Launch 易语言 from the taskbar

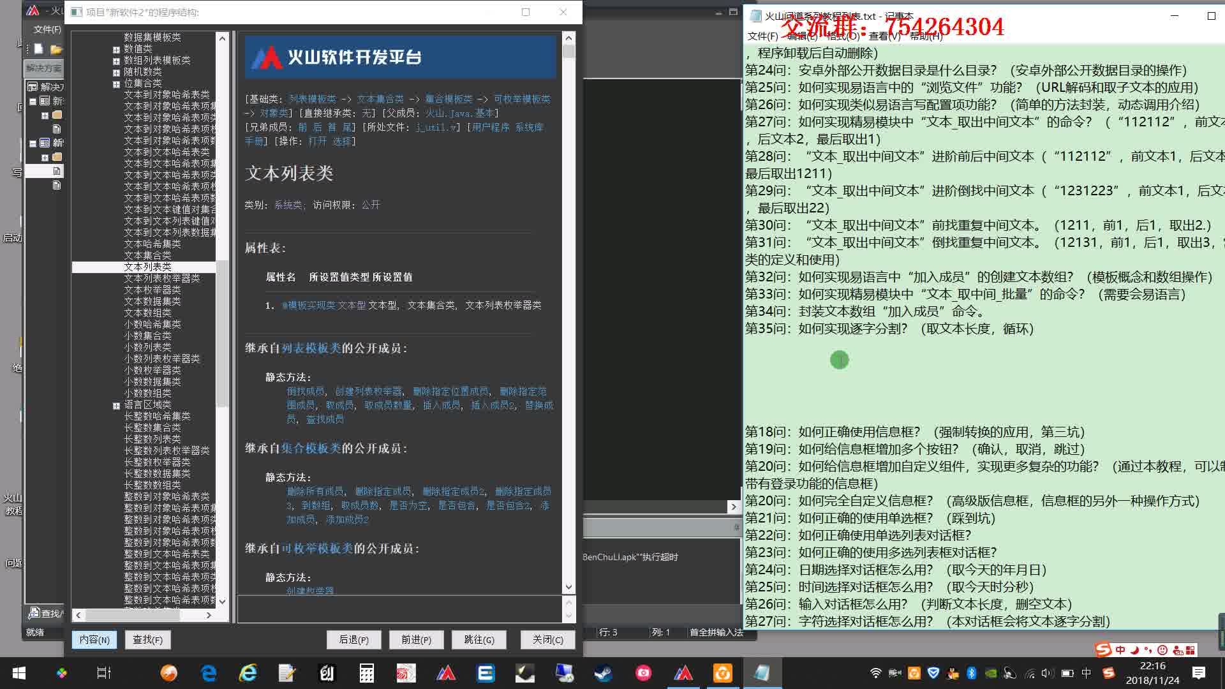[406, 673]
